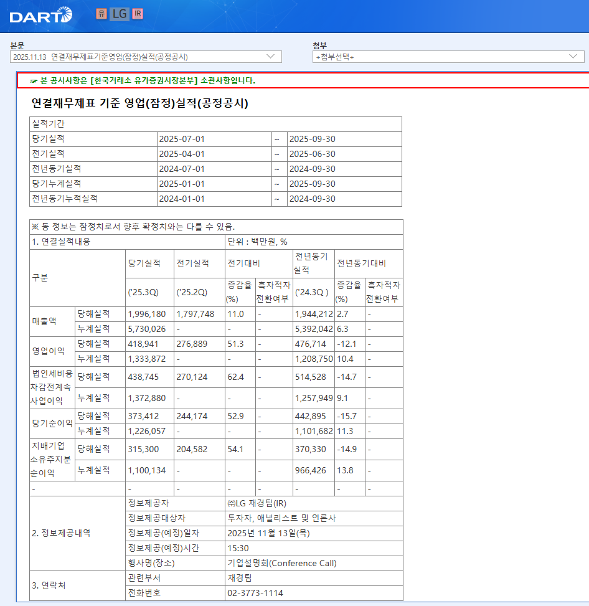The width and height of the screenshot is (589, 606).
Task: Click the 유 market badge icon
Action: (x=101, y=14)
